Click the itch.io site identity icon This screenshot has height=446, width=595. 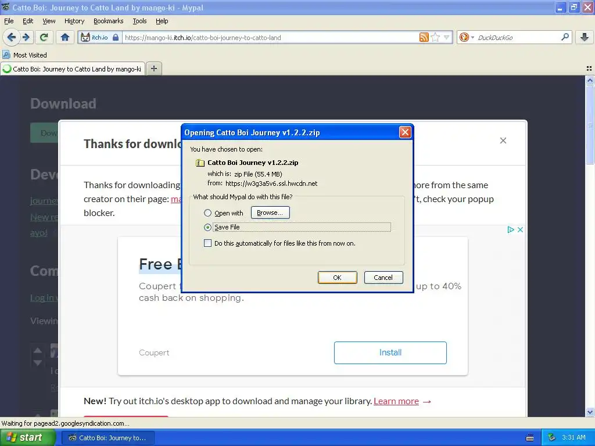pyautogui.click(x=85, y=38)
